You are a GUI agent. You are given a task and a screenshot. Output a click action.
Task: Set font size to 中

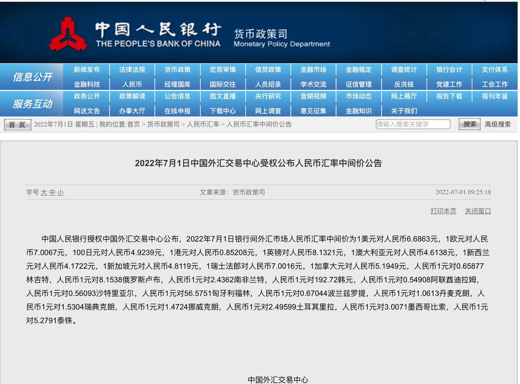tap(52, 192)
